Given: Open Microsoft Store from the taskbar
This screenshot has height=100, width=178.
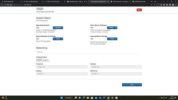Looking at the screenshot, I should click(x=92, y=98).
